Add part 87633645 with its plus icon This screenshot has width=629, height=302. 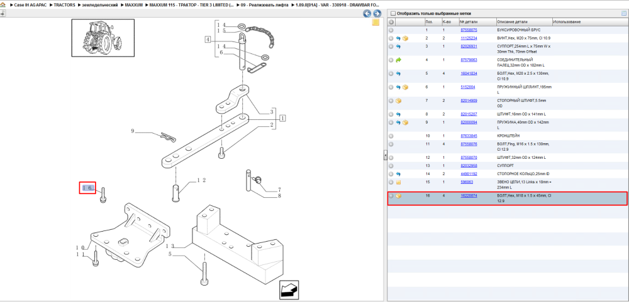(x=391, y=136)
